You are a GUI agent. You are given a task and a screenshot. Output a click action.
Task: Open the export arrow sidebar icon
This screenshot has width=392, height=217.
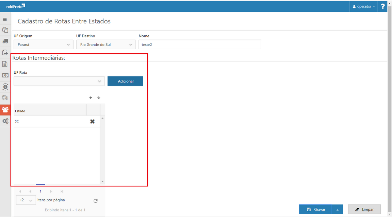5,53
